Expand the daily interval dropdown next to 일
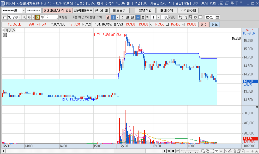Viewport: 259px width, 154px height. [x=118, y=17]
